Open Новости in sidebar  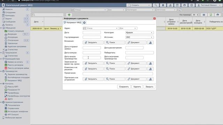(9, 9)
